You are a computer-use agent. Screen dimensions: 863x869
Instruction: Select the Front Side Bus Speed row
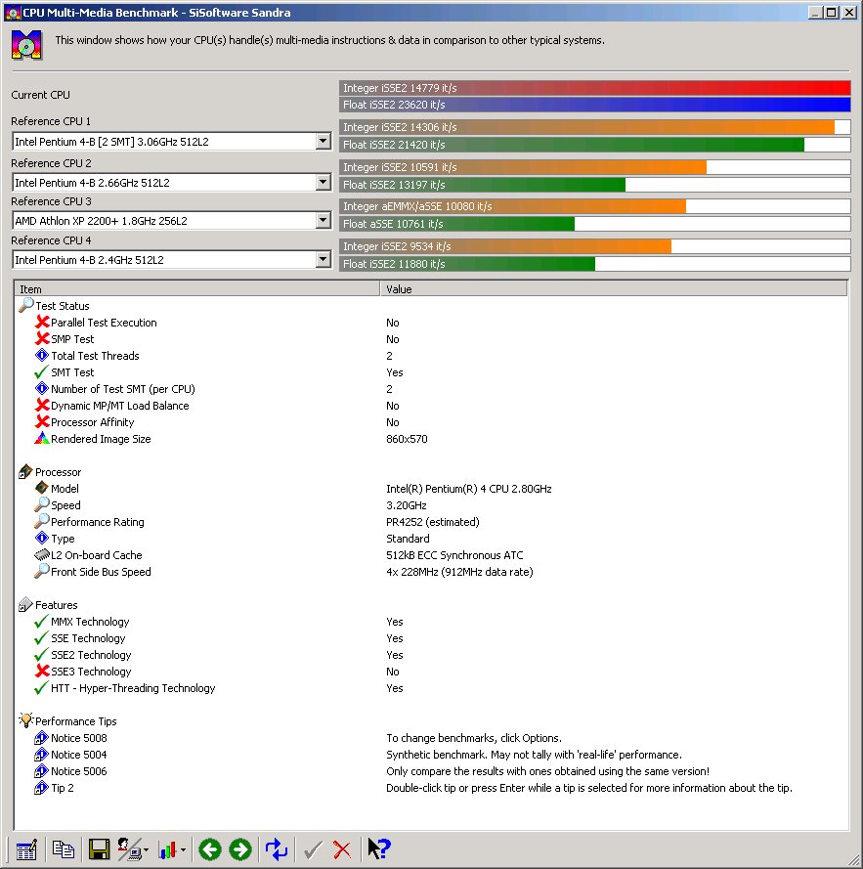[x=431, y=572]
